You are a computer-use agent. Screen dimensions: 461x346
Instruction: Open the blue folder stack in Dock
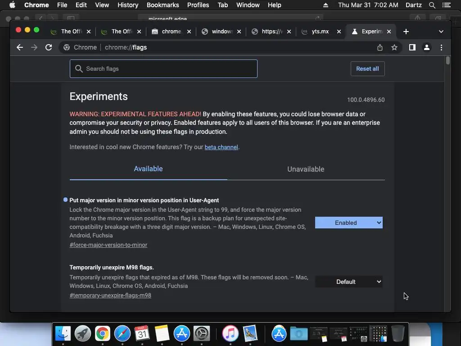299,334
